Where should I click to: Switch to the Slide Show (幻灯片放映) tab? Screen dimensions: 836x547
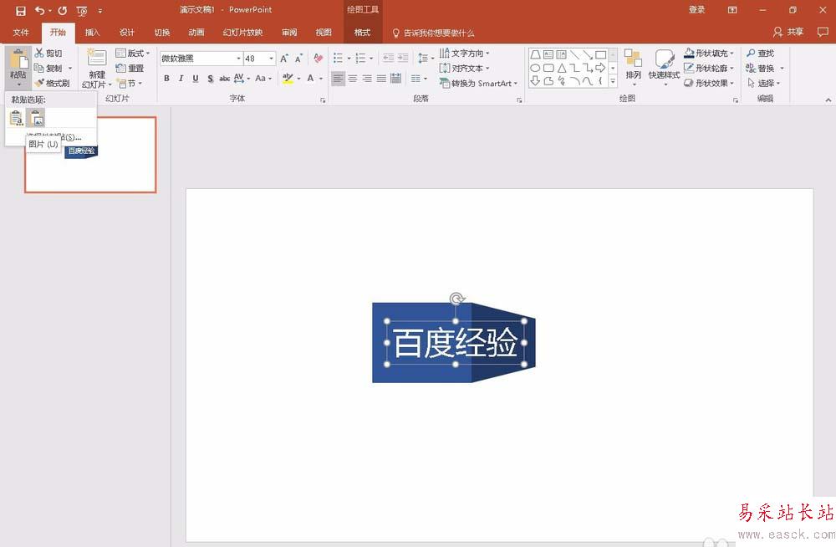(242, 33)
